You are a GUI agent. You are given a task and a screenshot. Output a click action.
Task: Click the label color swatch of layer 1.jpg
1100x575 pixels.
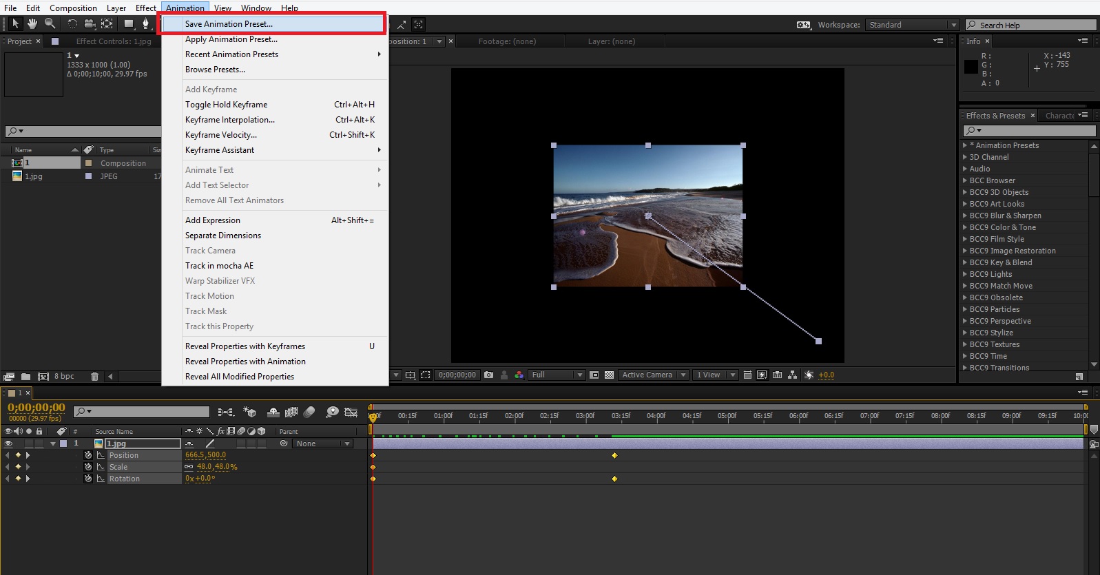click(x=63, y=444)
